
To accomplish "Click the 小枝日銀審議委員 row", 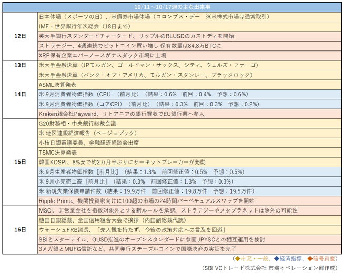I will tap(189, 143).
